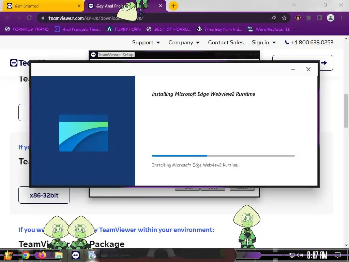Image resolution: width=349 pixels, height=262 pixels.
Task: Open the volume control in the tray
Action: click(x=300, y=255)
